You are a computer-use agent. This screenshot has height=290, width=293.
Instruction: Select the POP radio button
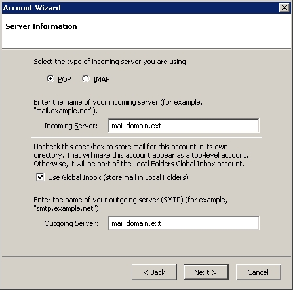pos(50,79)
